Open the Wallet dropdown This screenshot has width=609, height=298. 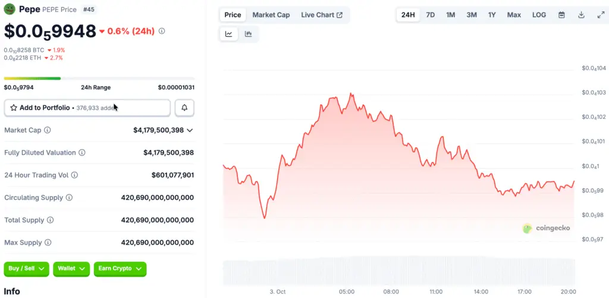click(71, 269)
